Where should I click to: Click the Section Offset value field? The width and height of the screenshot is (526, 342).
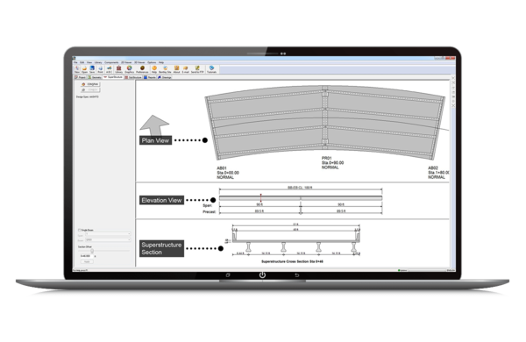pos(86,256)
